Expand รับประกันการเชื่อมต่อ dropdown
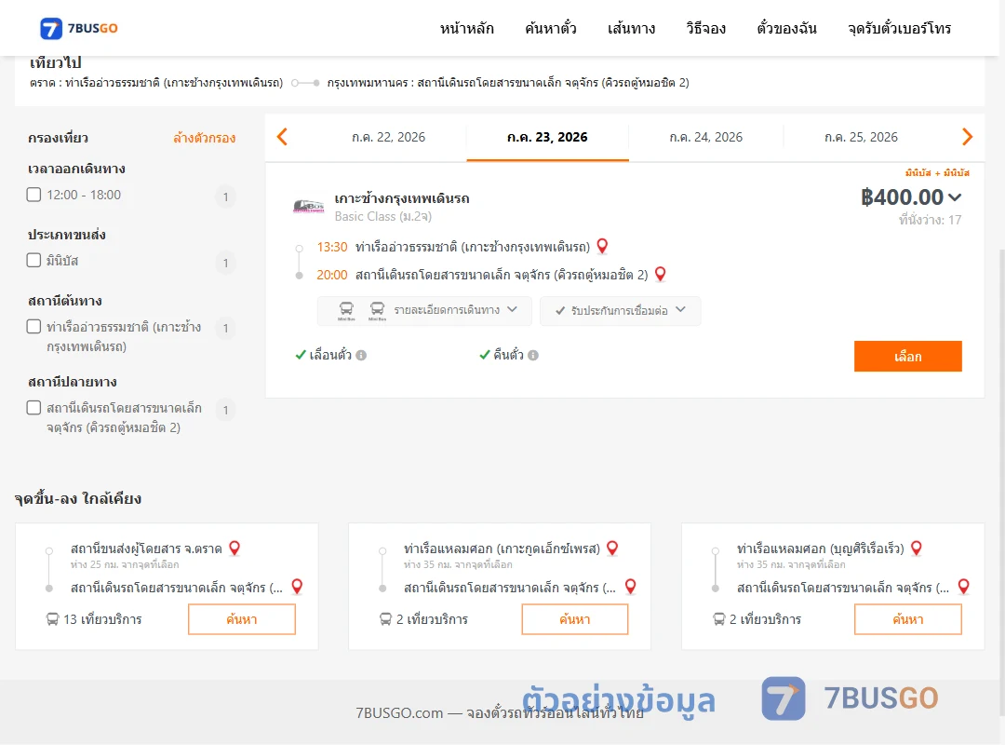The image size is (1005, 745). pos(621,311)
